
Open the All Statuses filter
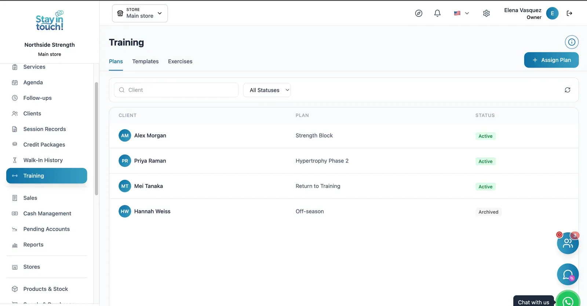click(267, 90)
